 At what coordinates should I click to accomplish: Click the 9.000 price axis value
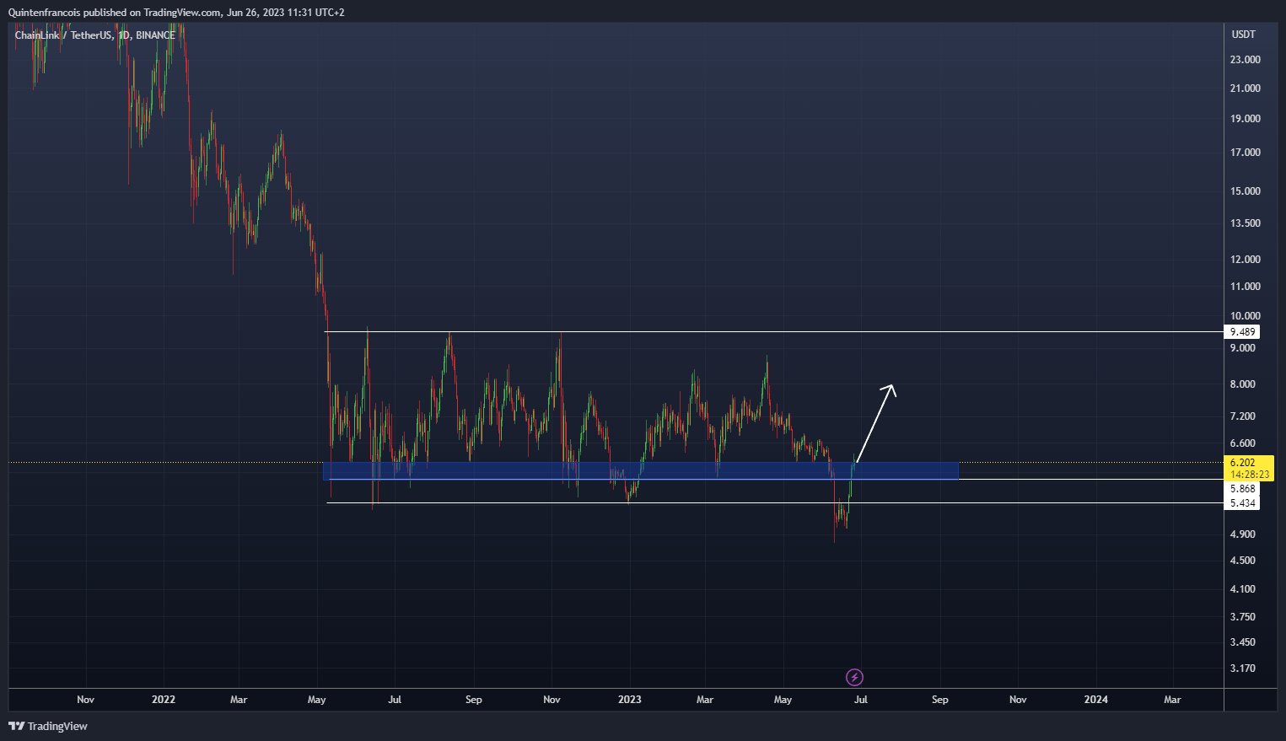coord(1242,348)
